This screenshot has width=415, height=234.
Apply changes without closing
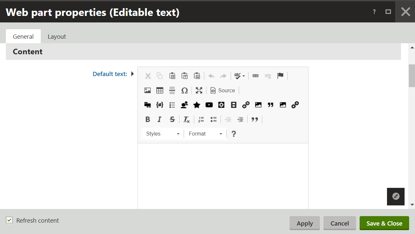[x=304, y=223]
